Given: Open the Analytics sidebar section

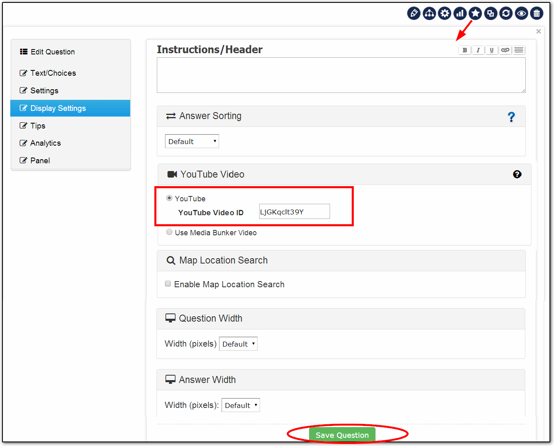Looking at the screenshot, I should pyautogui.click(x=45, y=143).
